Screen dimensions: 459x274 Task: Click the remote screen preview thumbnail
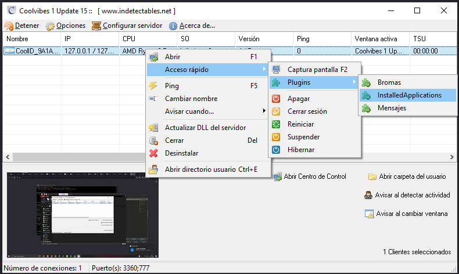[x=82, y=215]
